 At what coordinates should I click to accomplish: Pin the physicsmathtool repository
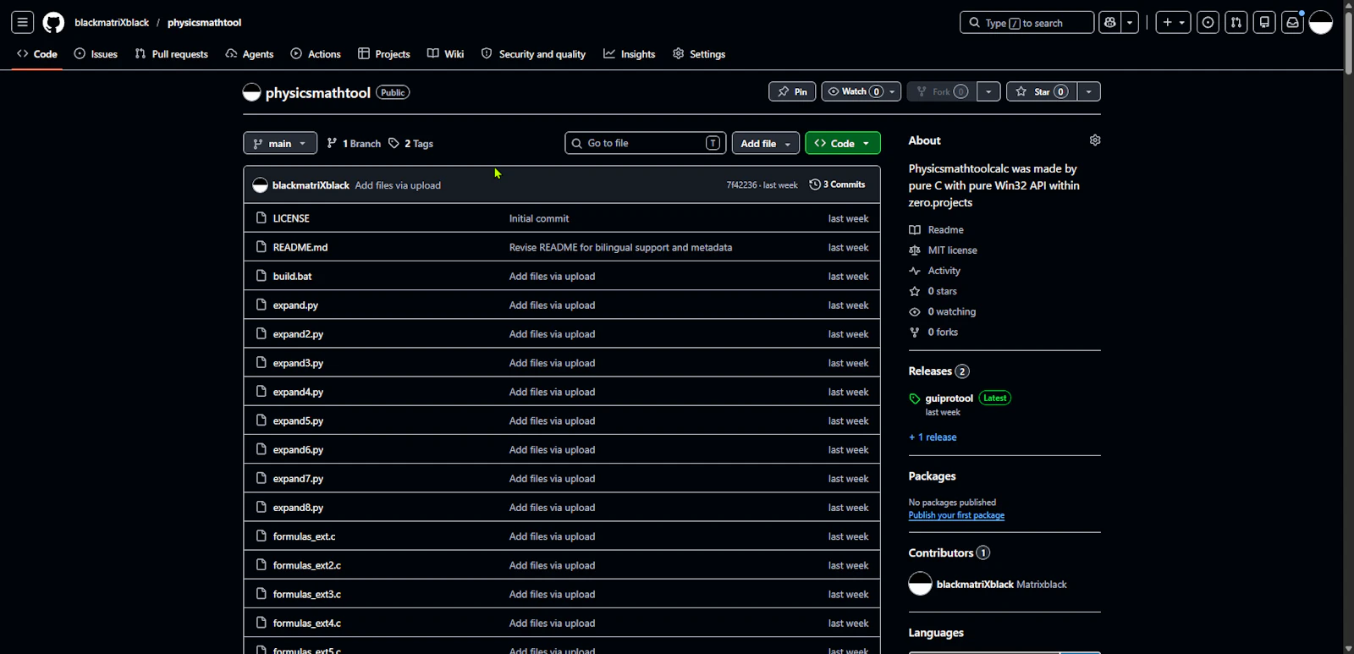(x=792, y=91)
